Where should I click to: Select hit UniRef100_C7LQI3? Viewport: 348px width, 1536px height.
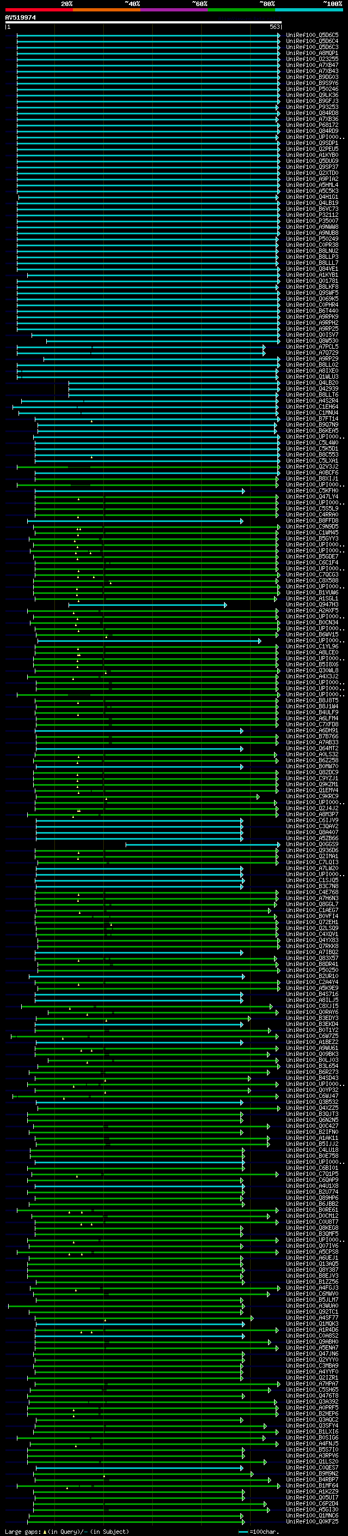click(x=312, y=862)
